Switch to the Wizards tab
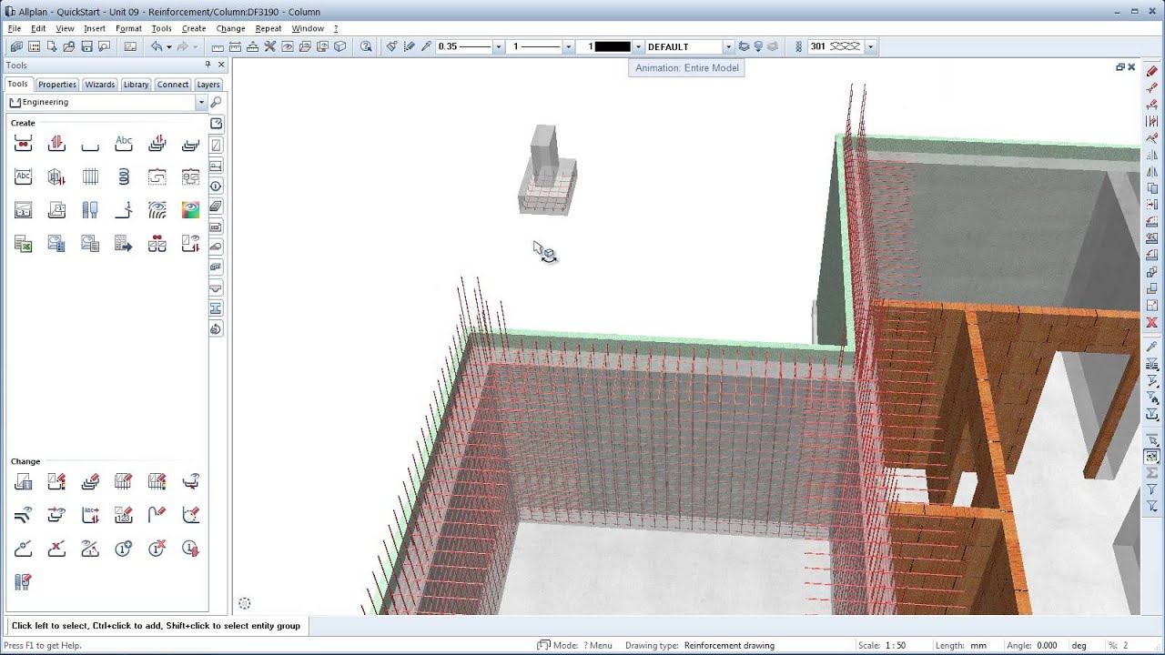Image resolution: width=1165 pixels, height=655 pixels. click(100, 85)
